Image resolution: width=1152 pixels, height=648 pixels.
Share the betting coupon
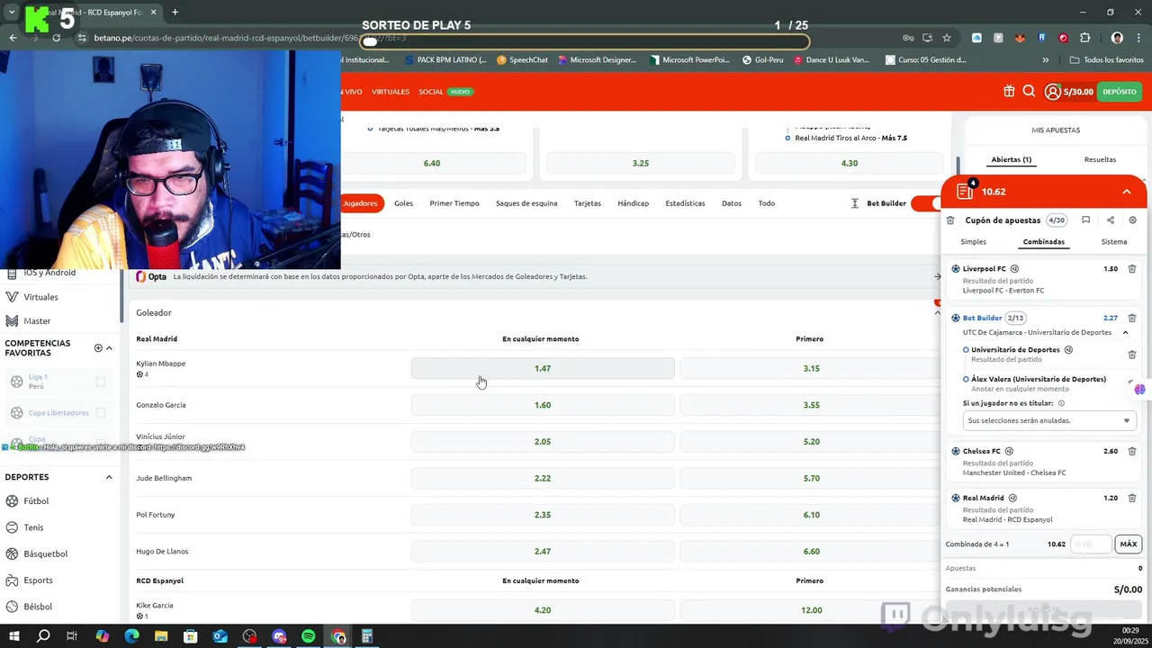click(x=1110, y=220)
